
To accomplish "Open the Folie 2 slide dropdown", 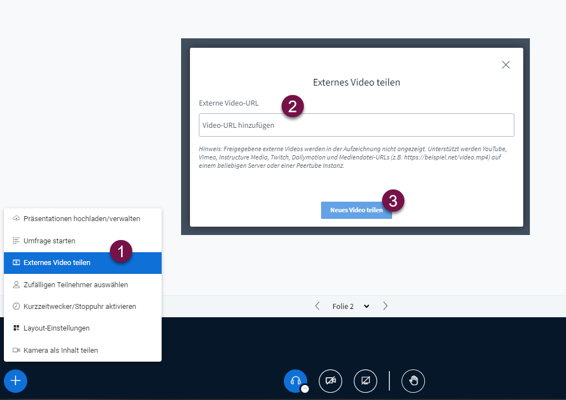I will [x=351, y=306].
